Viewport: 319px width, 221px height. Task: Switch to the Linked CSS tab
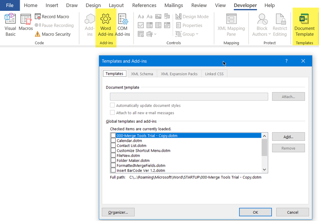[x=214, y=74]
